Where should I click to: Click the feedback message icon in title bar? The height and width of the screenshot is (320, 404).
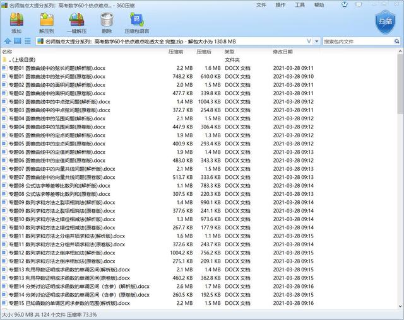[x=359, y=4]
